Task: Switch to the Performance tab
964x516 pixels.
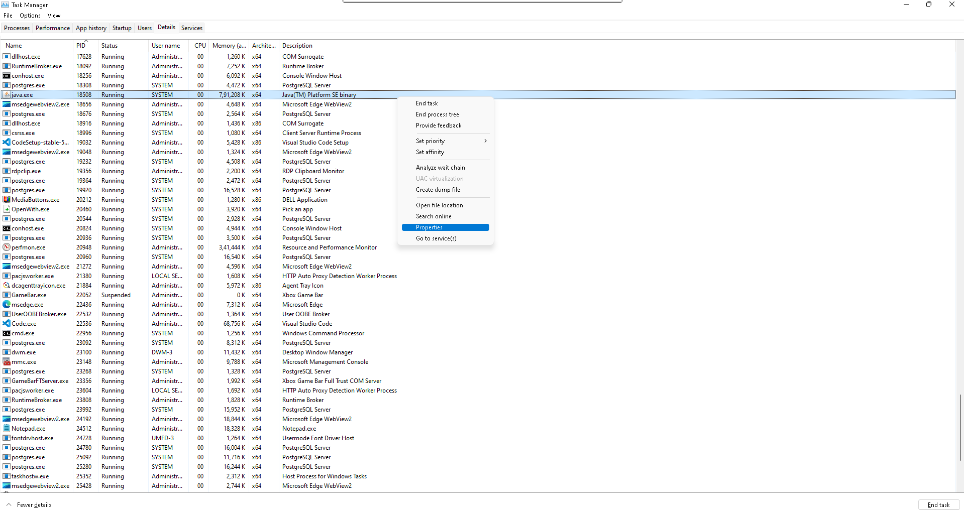Action: click(x=53, y=28)
